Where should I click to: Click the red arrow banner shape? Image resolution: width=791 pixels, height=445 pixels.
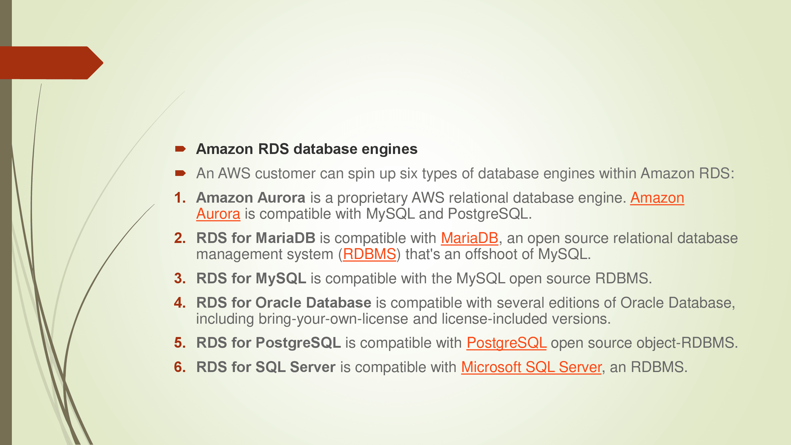[x=49, y=63]
